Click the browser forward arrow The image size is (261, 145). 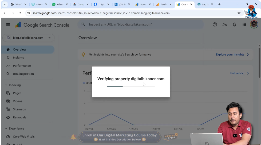click(x=13, y=13)
